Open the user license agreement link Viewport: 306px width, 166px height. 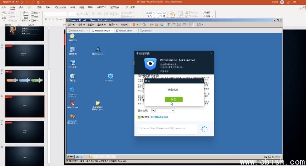click(159, 117)
